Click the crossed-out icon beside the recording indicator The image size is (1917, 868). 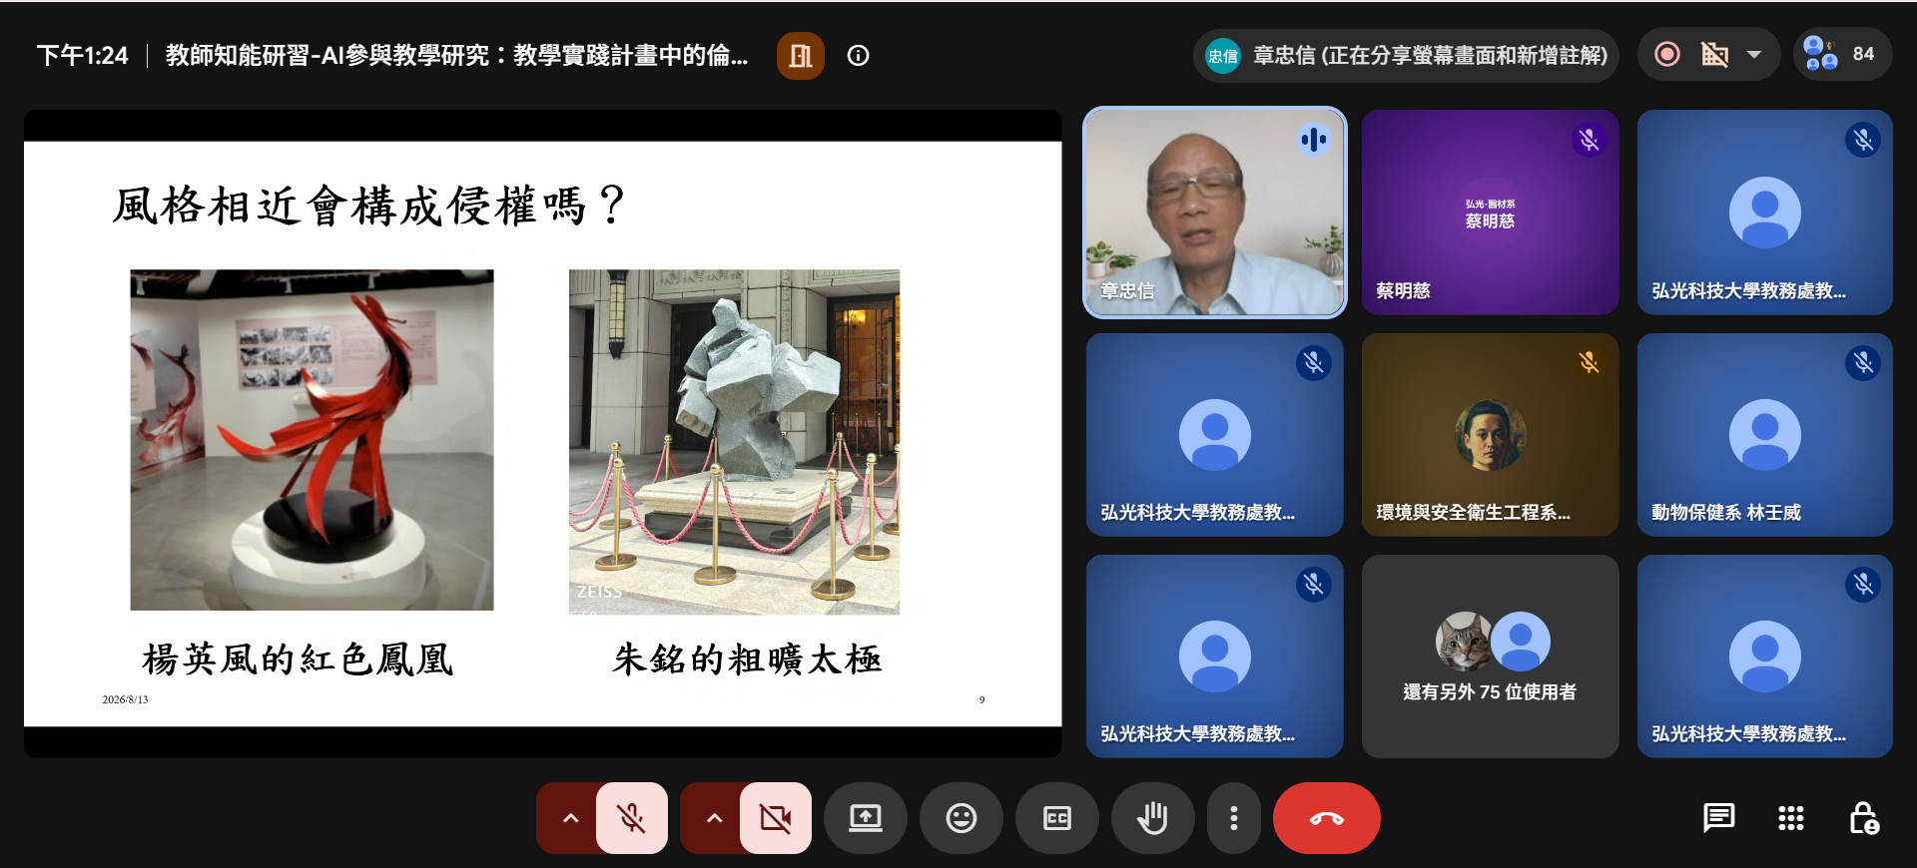coord(1714,54)
